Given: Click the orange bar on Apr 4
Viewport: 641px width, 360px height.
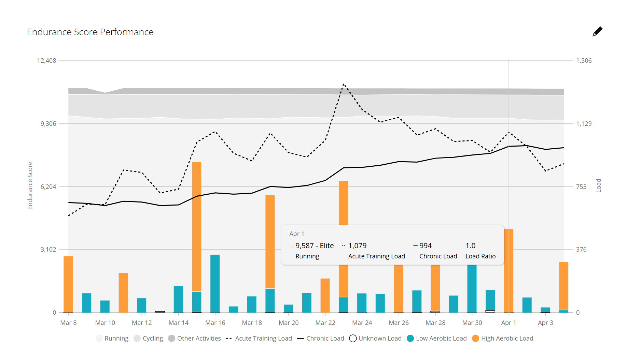Looking at the screenshot, I should click(x=563, y=286).
